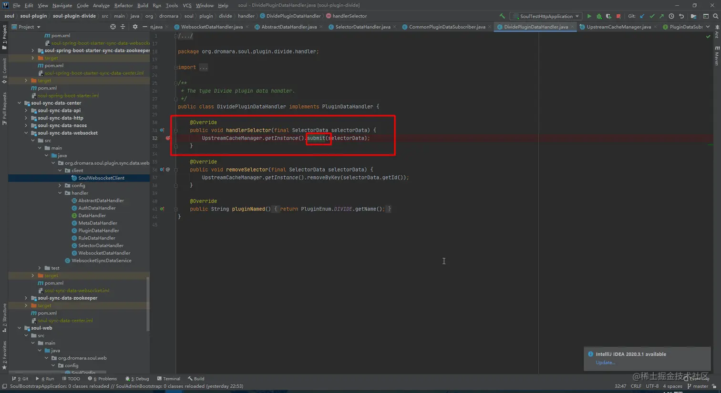Toggle tool window bars from the status bar corner
The height and width of the screenshot is (393, 721).
(x=4, y=386)
